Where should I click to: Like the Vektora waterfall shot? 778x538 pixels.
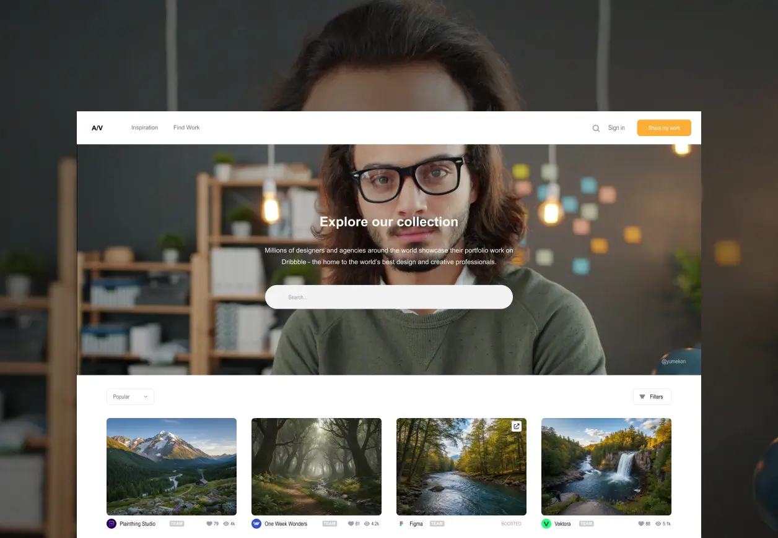640,523
